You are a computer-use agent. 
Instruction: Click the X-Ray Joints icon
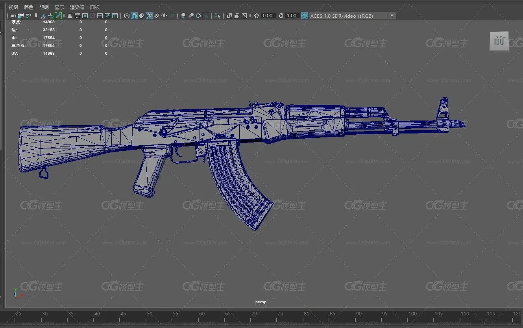coord(244,16)
